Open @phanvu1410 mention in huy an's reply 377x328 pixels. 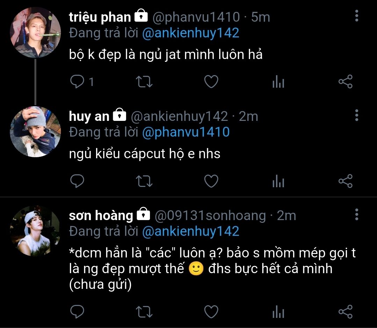186,132
